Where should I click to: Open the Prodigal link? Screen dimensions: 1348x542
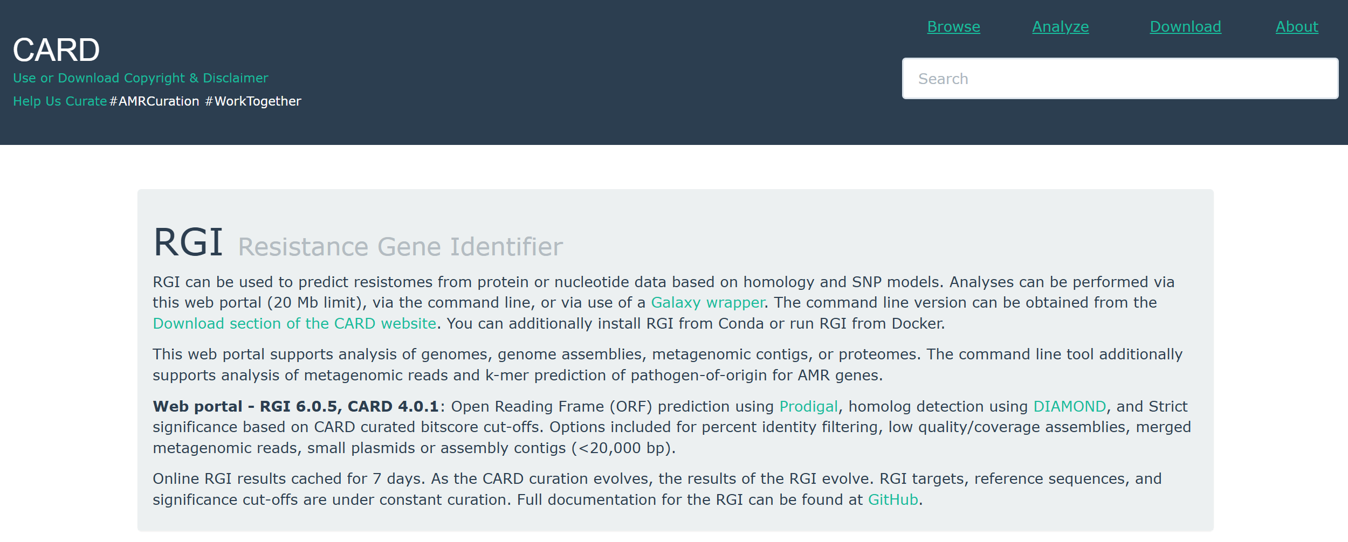[808, 407]
